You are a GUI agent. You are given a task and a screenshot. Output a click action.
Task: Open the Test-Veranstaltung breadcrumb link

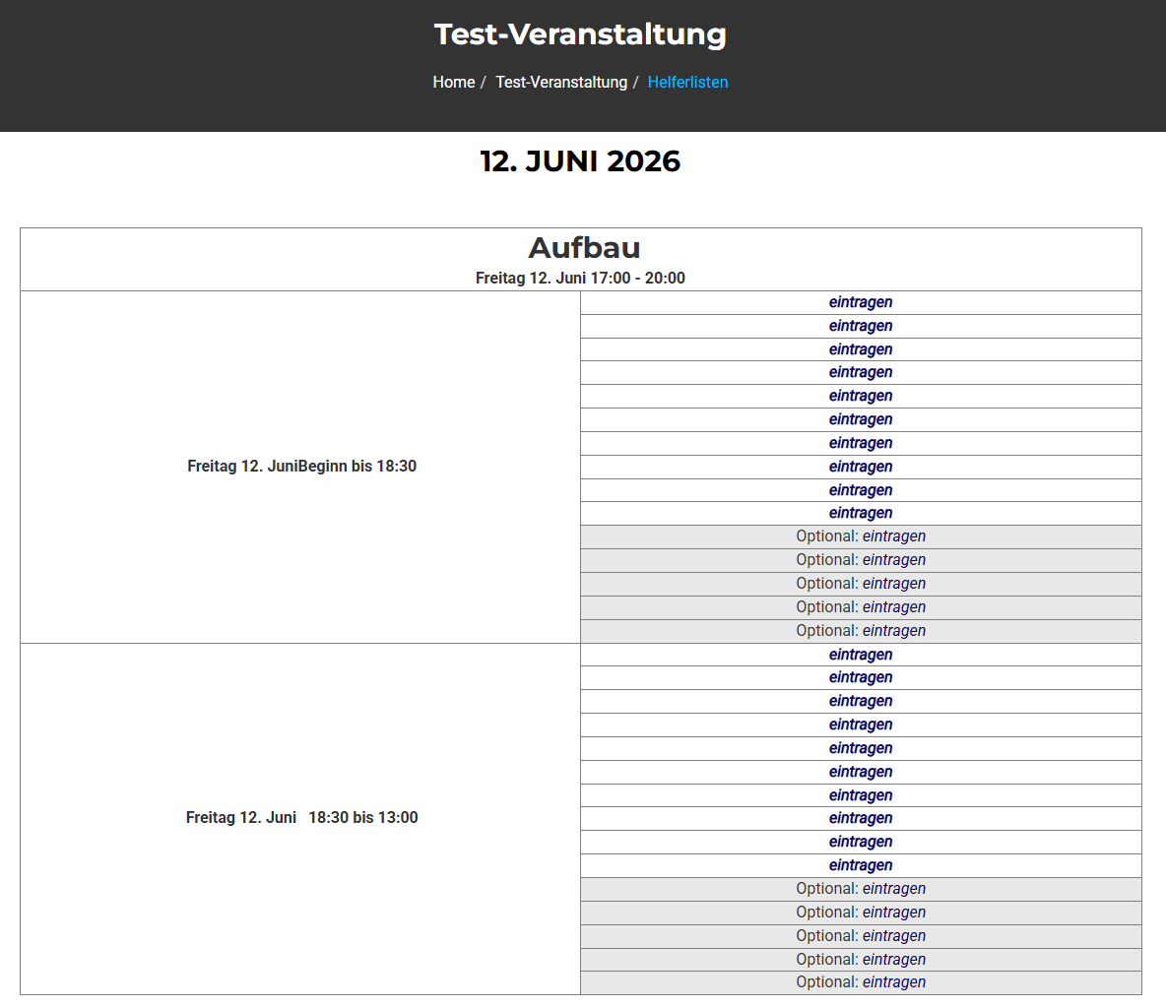tap(561, 83)
